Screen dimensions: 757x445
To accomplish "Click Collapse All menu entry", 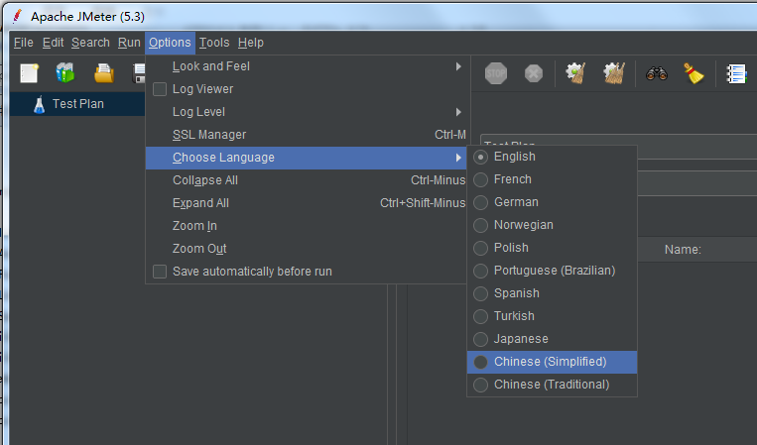I will [x=307, y=180].
